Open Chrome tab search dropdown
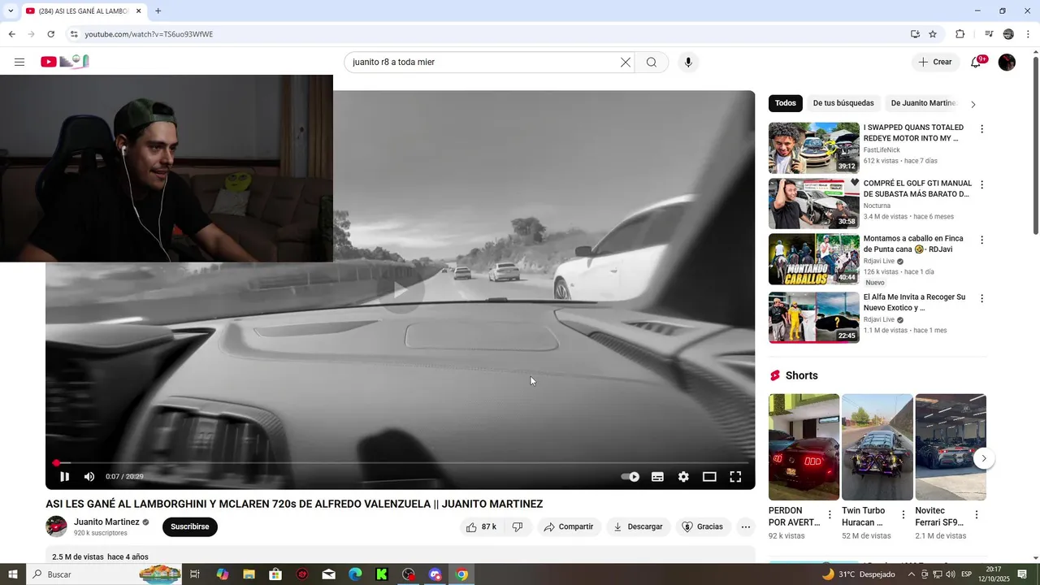The image size is (1040, 585). pyautogui.click(x=11, y=11)
